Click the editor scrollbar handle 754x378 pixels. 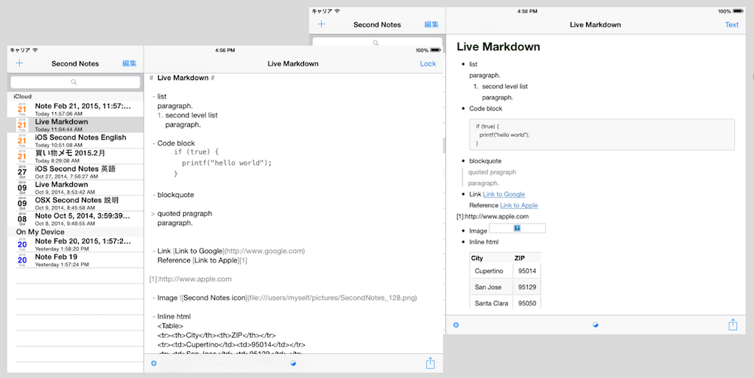coord(444,146)
